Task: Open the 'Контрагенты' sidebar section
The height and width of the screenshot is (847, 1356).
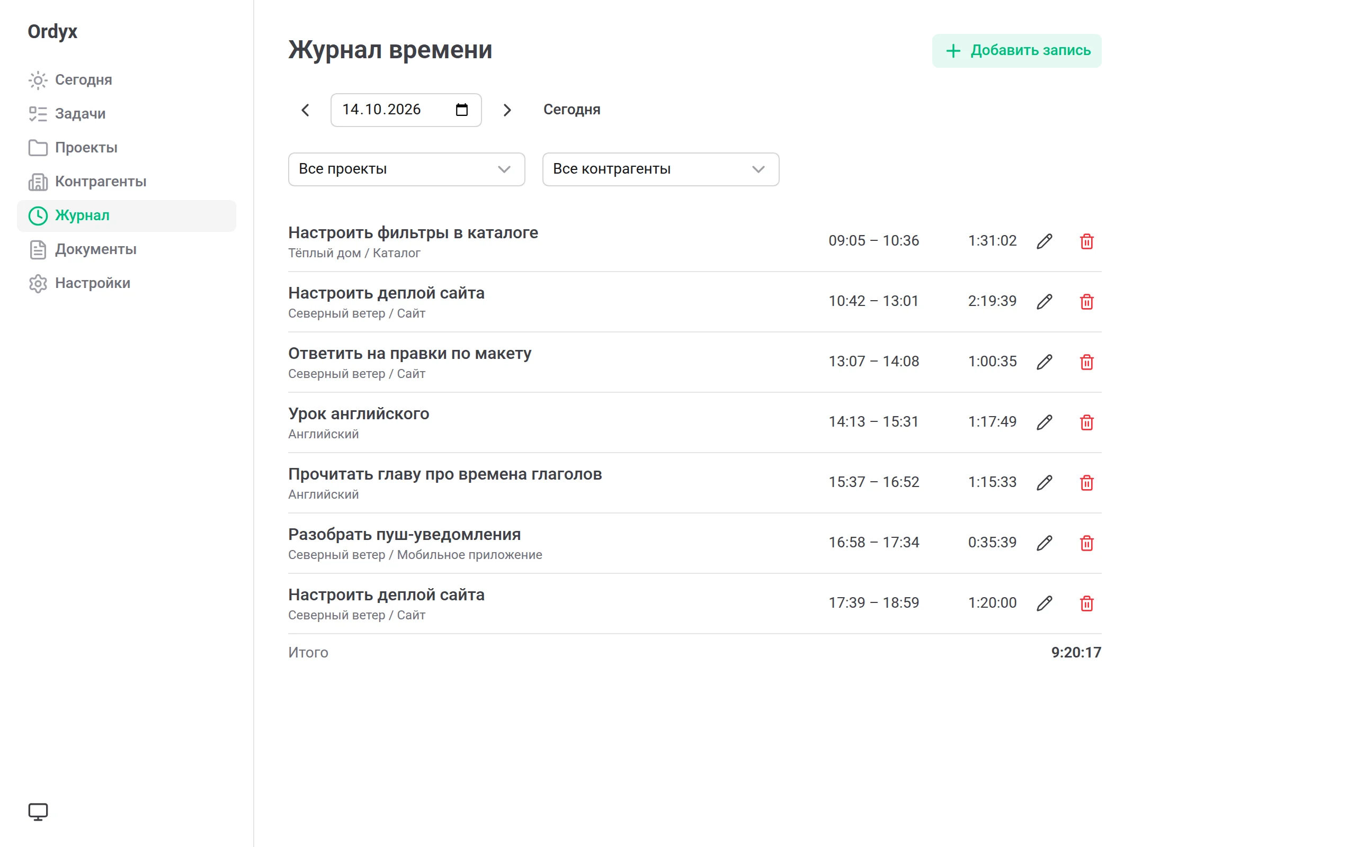Action: (127, 182)
